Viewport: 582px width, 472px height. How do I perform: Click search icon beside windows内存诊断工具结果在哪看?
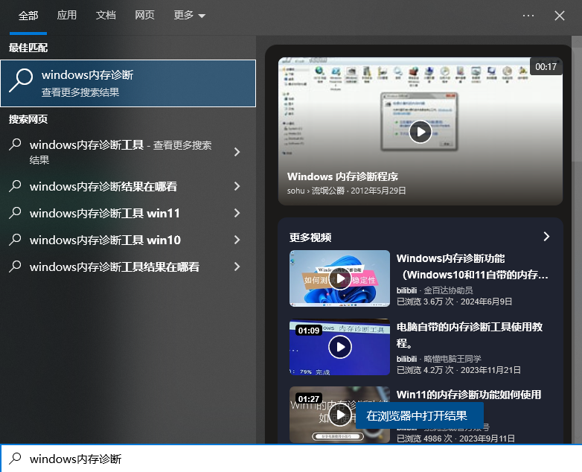(15, 267)
